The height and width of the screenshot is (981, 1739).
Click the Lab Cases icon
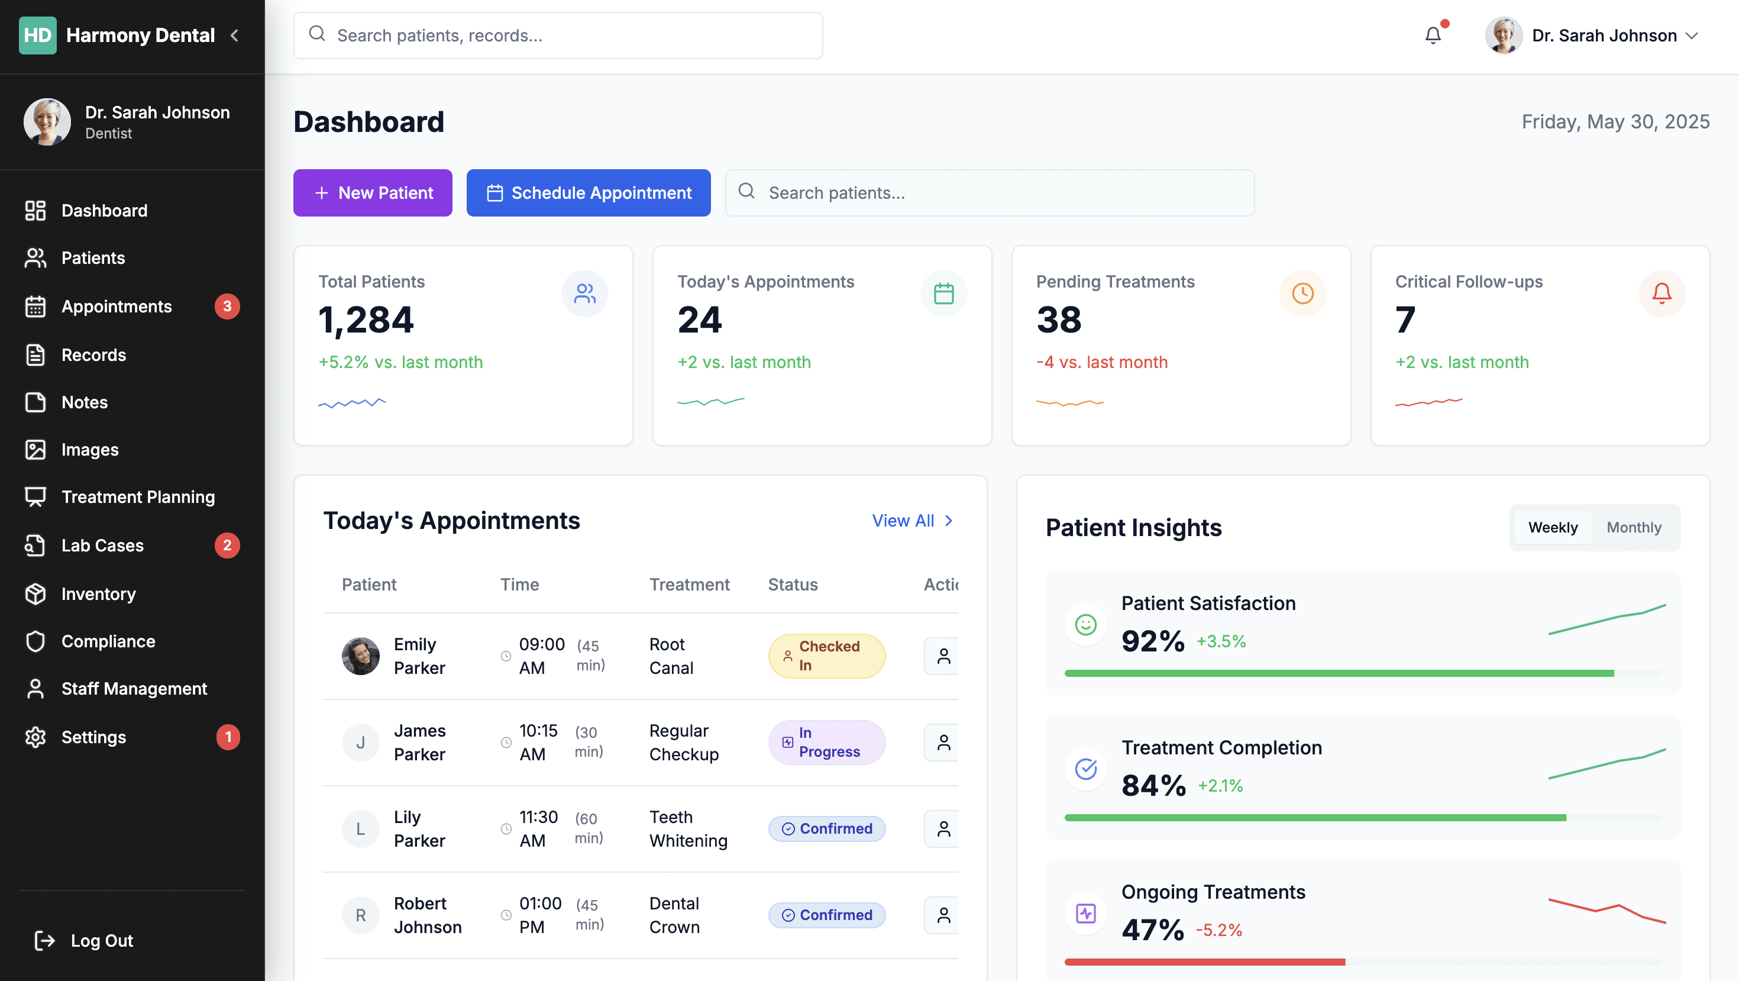point(35,546)
